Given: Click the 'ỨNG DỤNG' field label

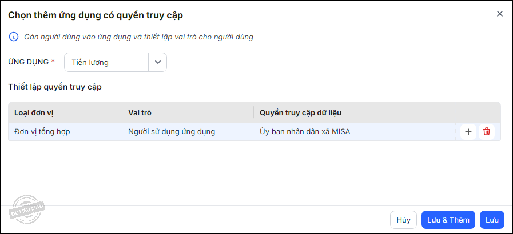Looking at the screenshot, I should click(28, 62).
